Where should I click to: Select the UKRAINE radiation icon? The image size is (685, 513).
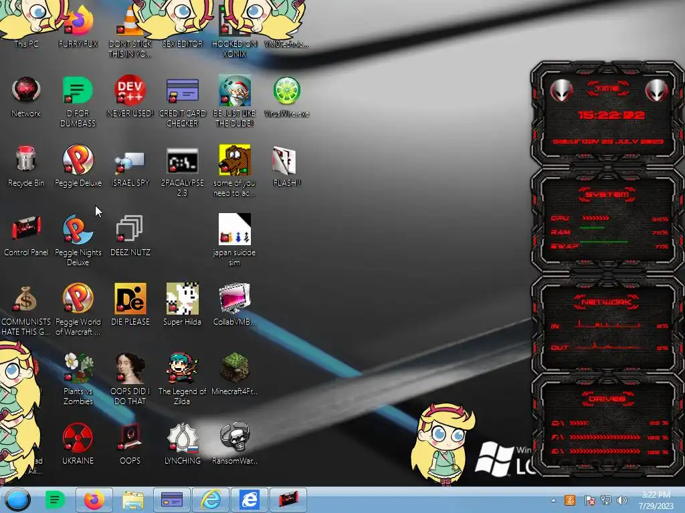(x=78, y=444)
